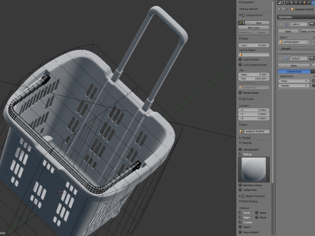Screen dimensions: 315x236
Task: Toggle Render Border checkbox
Action: 240,92
